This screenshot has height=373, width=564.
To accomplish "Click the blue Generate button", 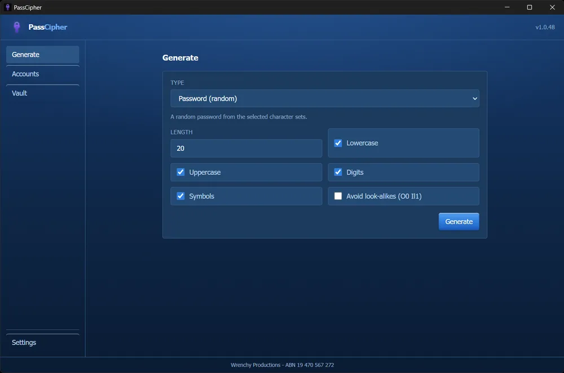I will [x=459, y=222].
